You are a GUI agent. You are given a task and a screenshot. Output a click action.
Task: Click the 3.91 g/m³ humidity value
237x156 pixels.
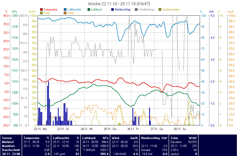pos(59,154)
